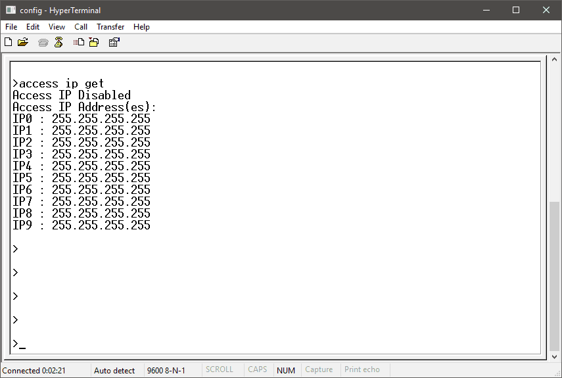Expand the Call menu
This screenshot has width=562, height=378.
pos(81,27)
